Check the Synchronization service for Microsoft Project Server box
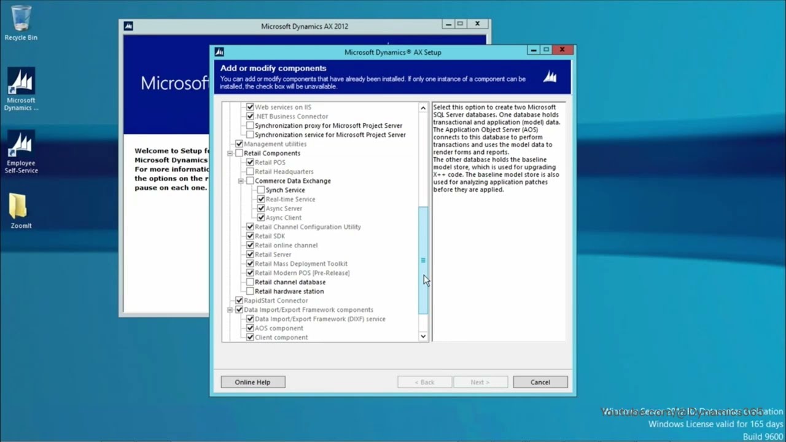 click(x=250, y=135)
